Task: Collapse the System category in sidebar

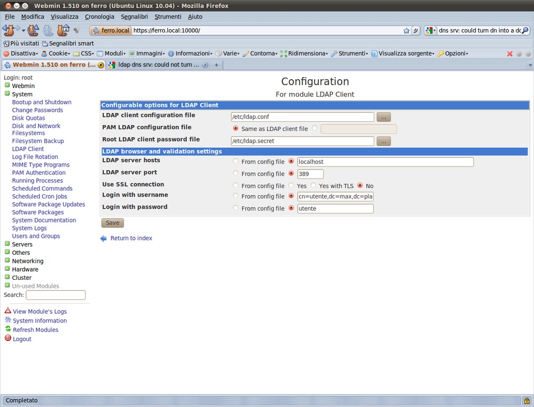Action: [x=7, y=94]
